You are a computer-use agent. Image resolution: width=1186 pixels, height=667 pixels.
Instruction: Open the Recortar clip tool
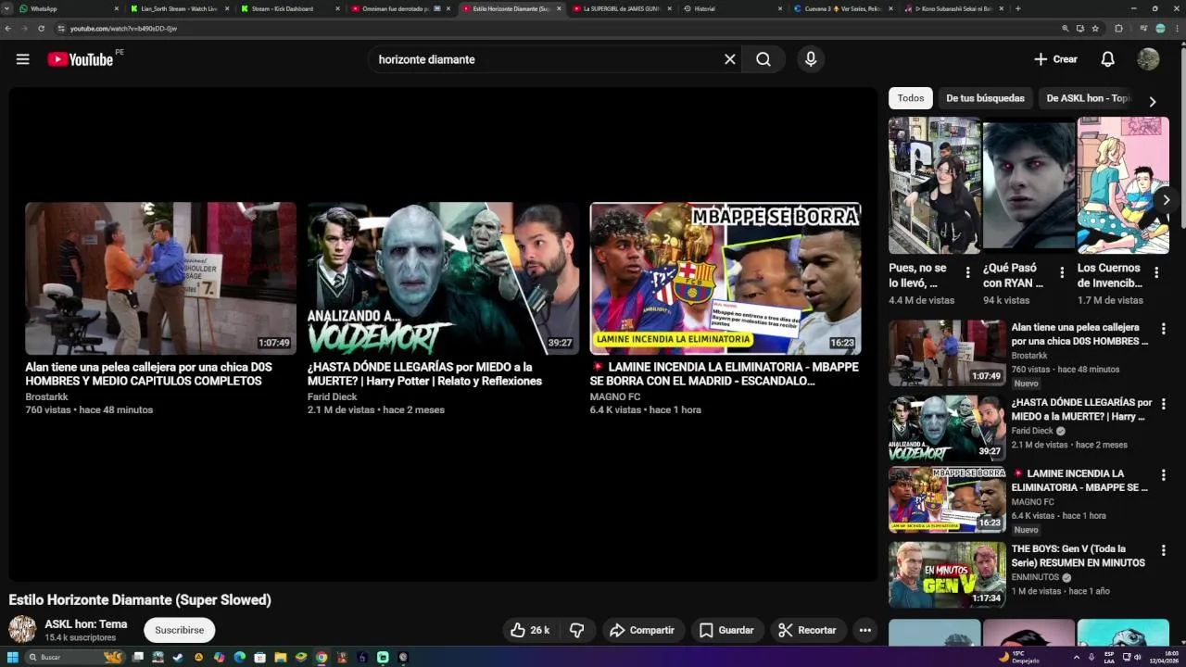(808, 630)
